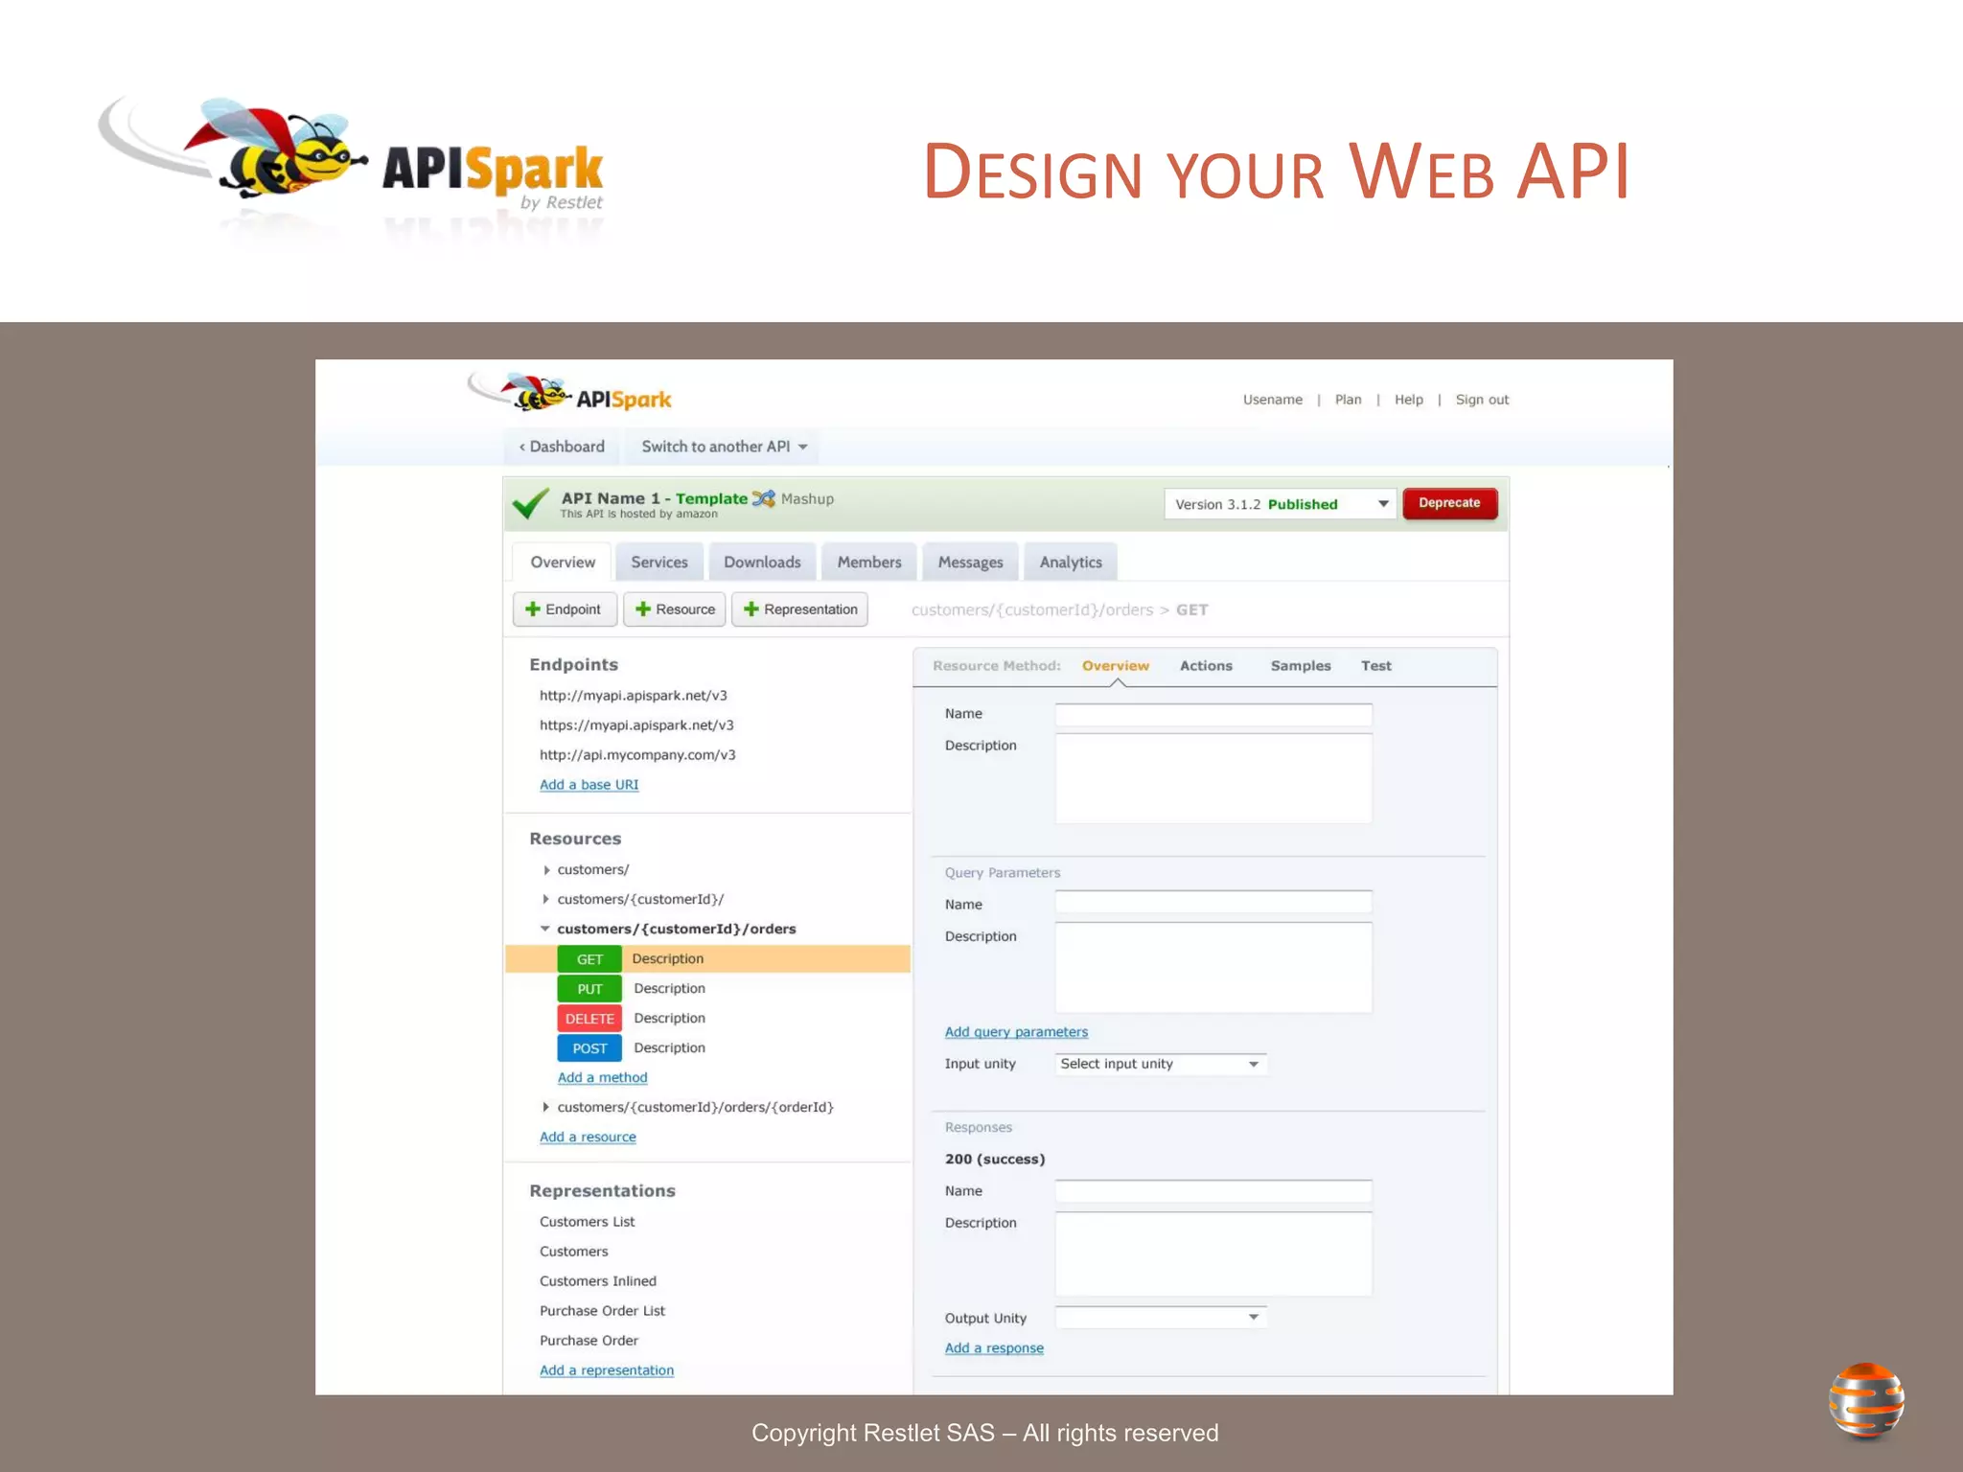Image resolution: width=1963 pixels, height=1472 pixels.
Task: Click the red Deprecate button
Action: 1449,503
